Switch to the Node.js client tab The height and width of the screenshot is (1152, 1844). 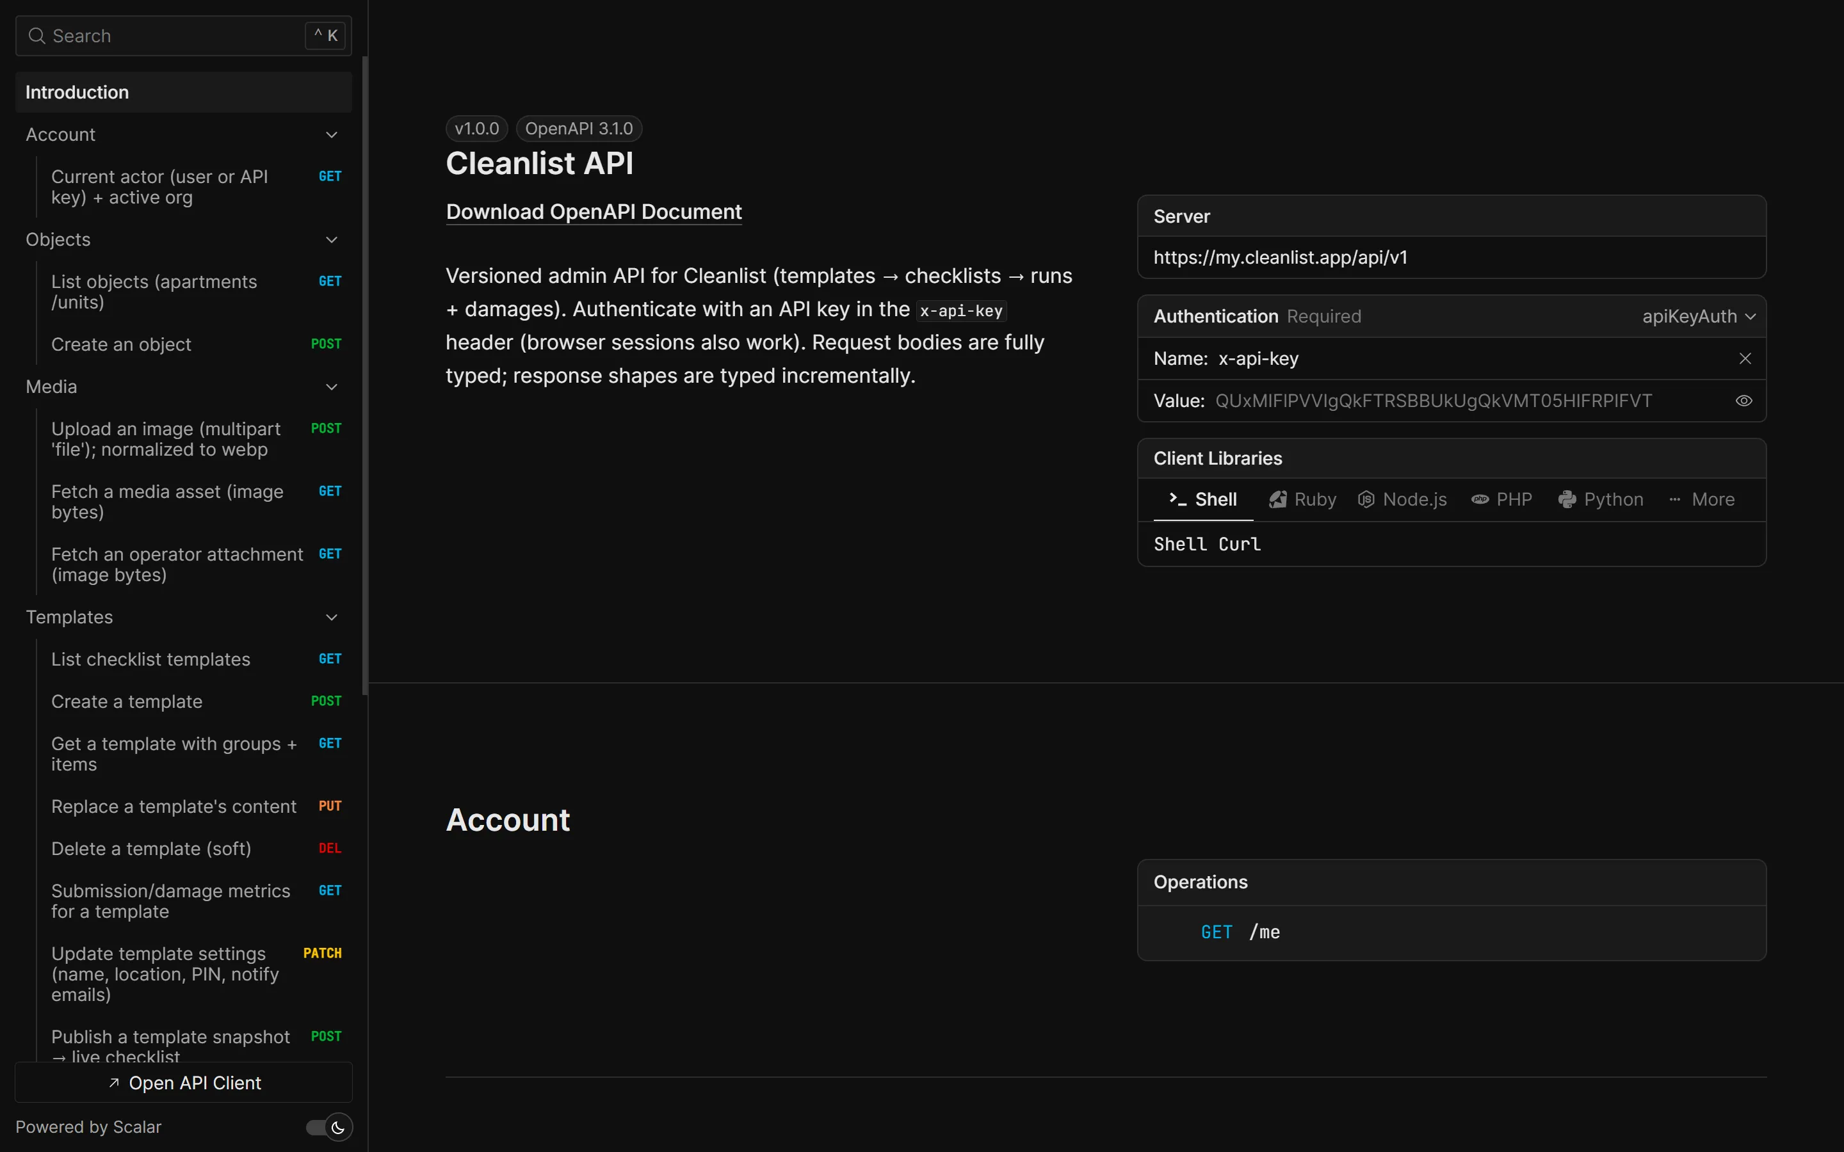[x=1402, y=499]
